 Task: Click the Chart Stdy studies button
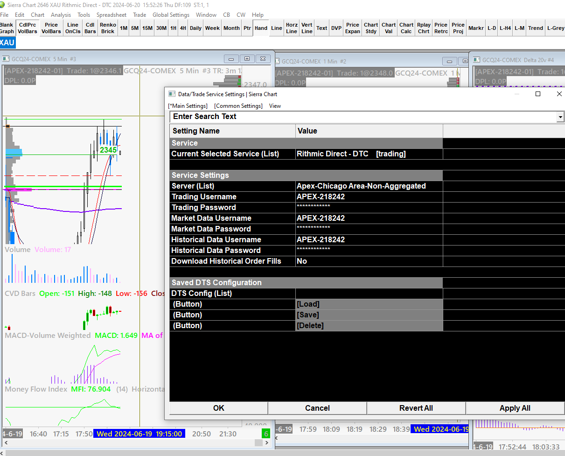(371, 28)
